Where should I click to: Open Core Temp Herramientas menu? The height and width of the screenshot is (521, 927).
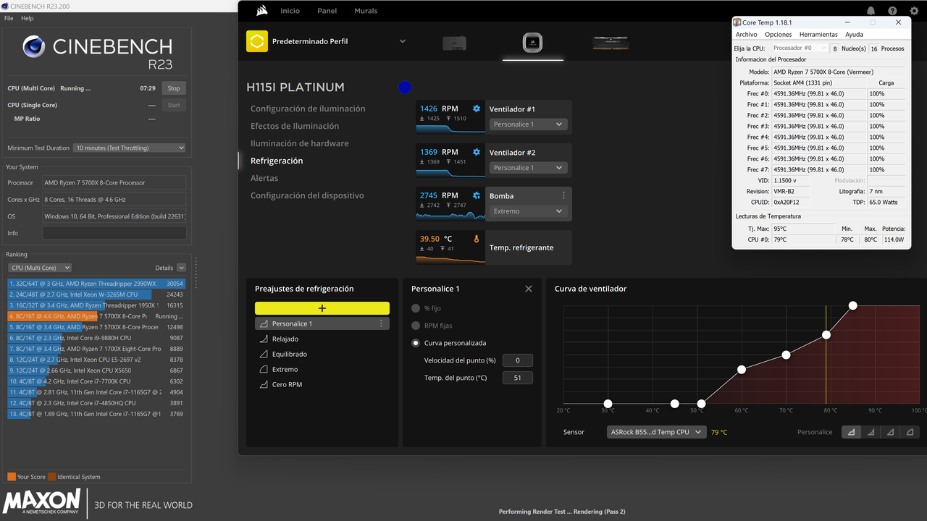pos(818,35)
